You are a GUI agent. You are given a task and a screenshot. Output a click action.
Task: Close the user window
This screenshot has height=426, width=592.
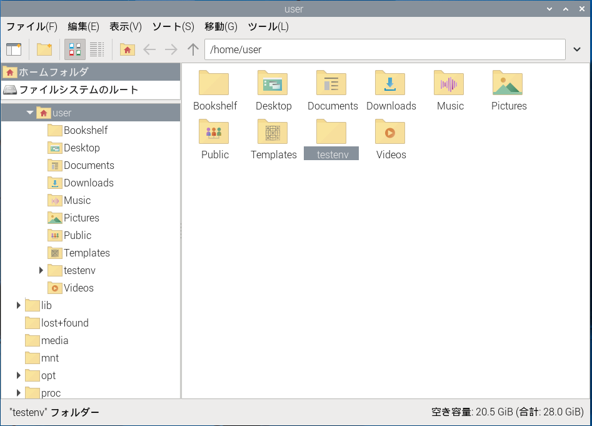582,9
